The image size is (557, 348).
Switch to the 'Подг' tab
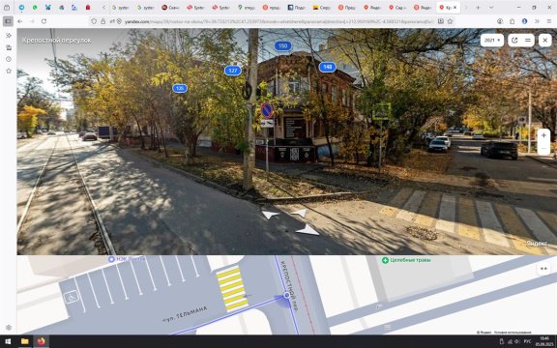(x=296, y=7)
